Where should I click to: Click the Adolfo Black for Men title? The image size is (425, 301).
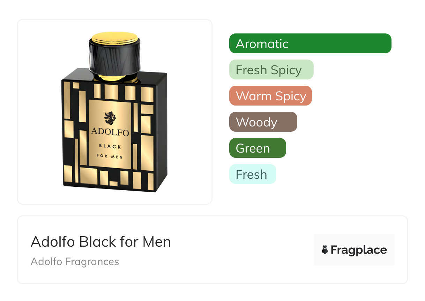click(x=101, y=242)
